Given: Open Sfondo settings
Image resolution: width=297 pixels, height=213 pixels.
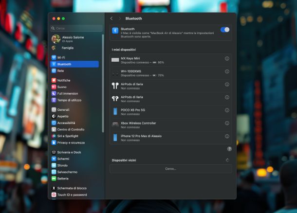Looking at the screenshot, I should [x=74, y=165].
